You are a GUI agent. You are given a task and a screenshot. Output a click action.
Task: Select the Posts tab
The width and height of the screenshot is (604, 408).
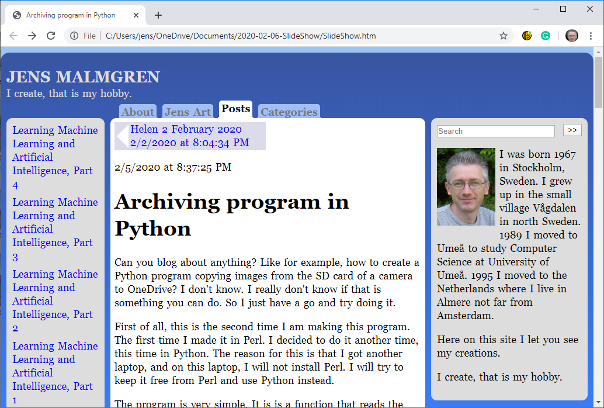point(236,109)
